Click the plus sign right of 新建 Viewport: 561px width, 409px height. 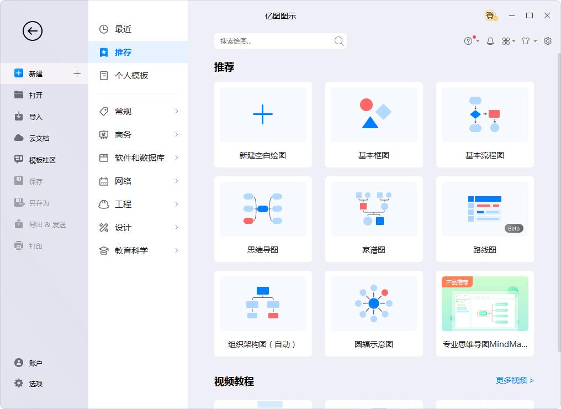(x=77, y=74)
